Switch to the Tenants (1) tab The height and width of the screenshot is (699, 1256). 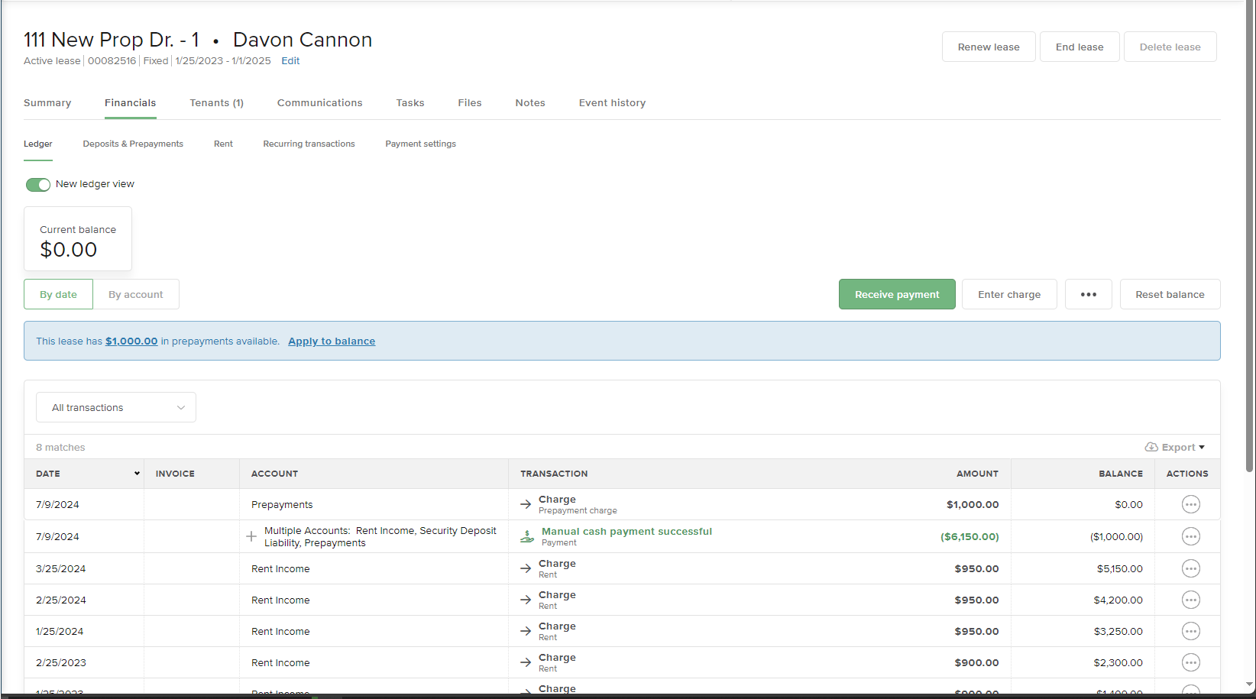click(x=217, y=102)
